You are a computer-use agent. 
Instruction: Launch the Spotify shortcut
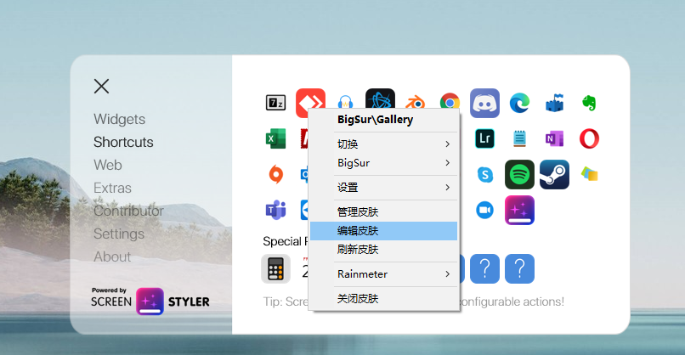click(x=519, y=173)
